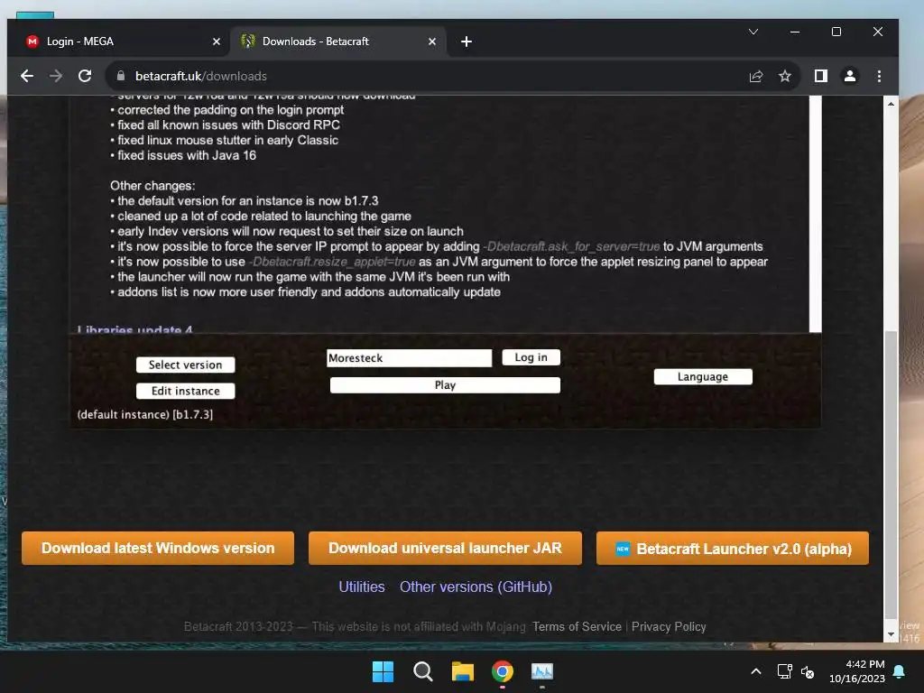Open the Terms of Service link
Screen dimensions: 924x693
[577, 626]
